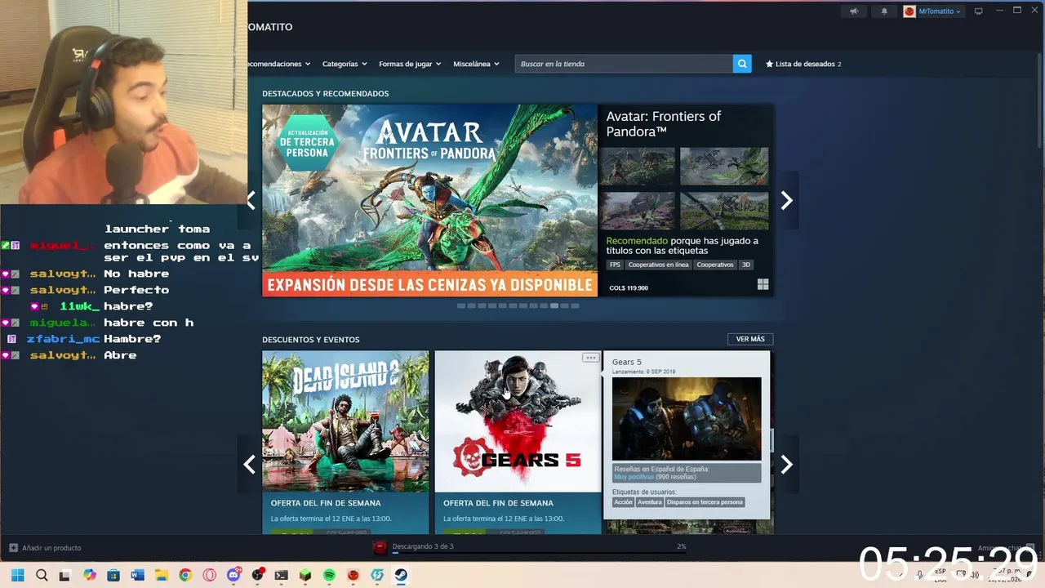Open the Dead Island 2 weekend offer
Image resolution: width=1045 pixels, height=588 pixels.
pos(345,443)
